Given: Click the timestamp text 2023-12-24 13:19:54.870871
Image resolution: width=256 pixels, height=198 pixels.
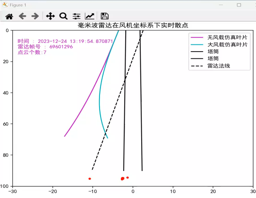Looking at the screenshot, I should [x=75, y=41].
